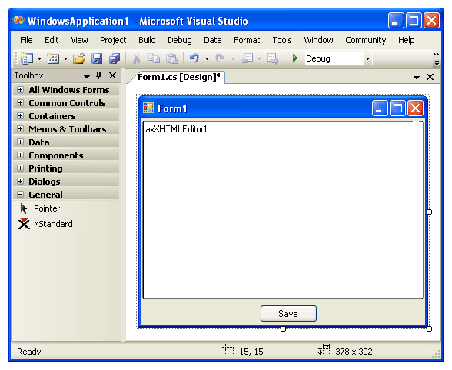Open toolbar options overflow chevron
452x370 pixels.
point(437,58)
